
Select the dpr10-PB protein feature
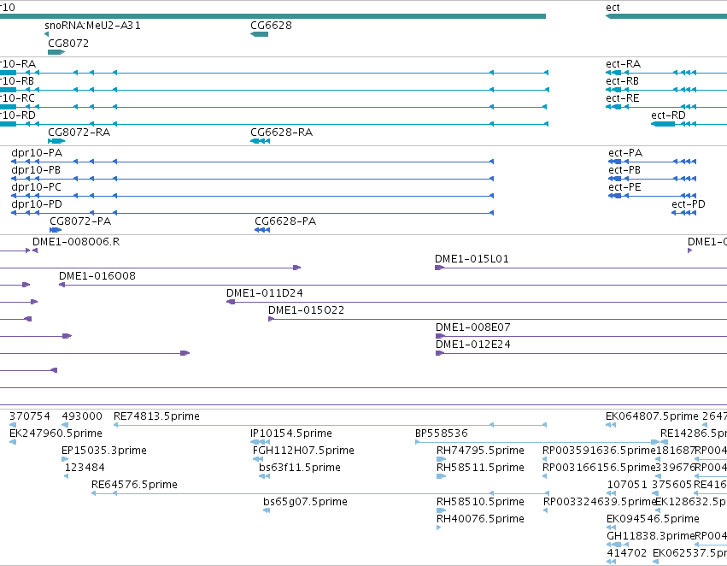pos(252,179)
